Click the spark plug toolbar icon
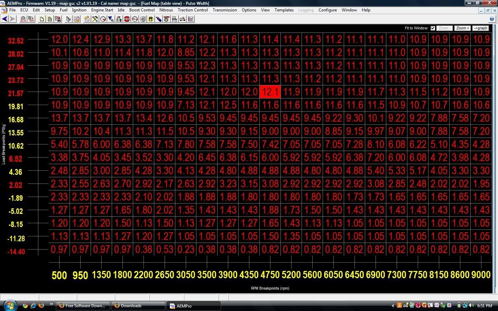The width and height of the screenshot is (498, 311). click(111, 19)
